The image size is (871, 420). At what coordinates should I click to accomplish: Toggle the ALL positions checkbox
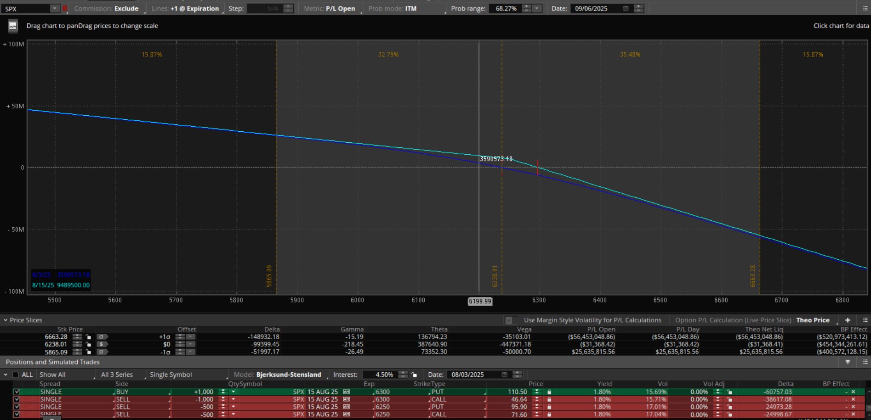point(15,375)
